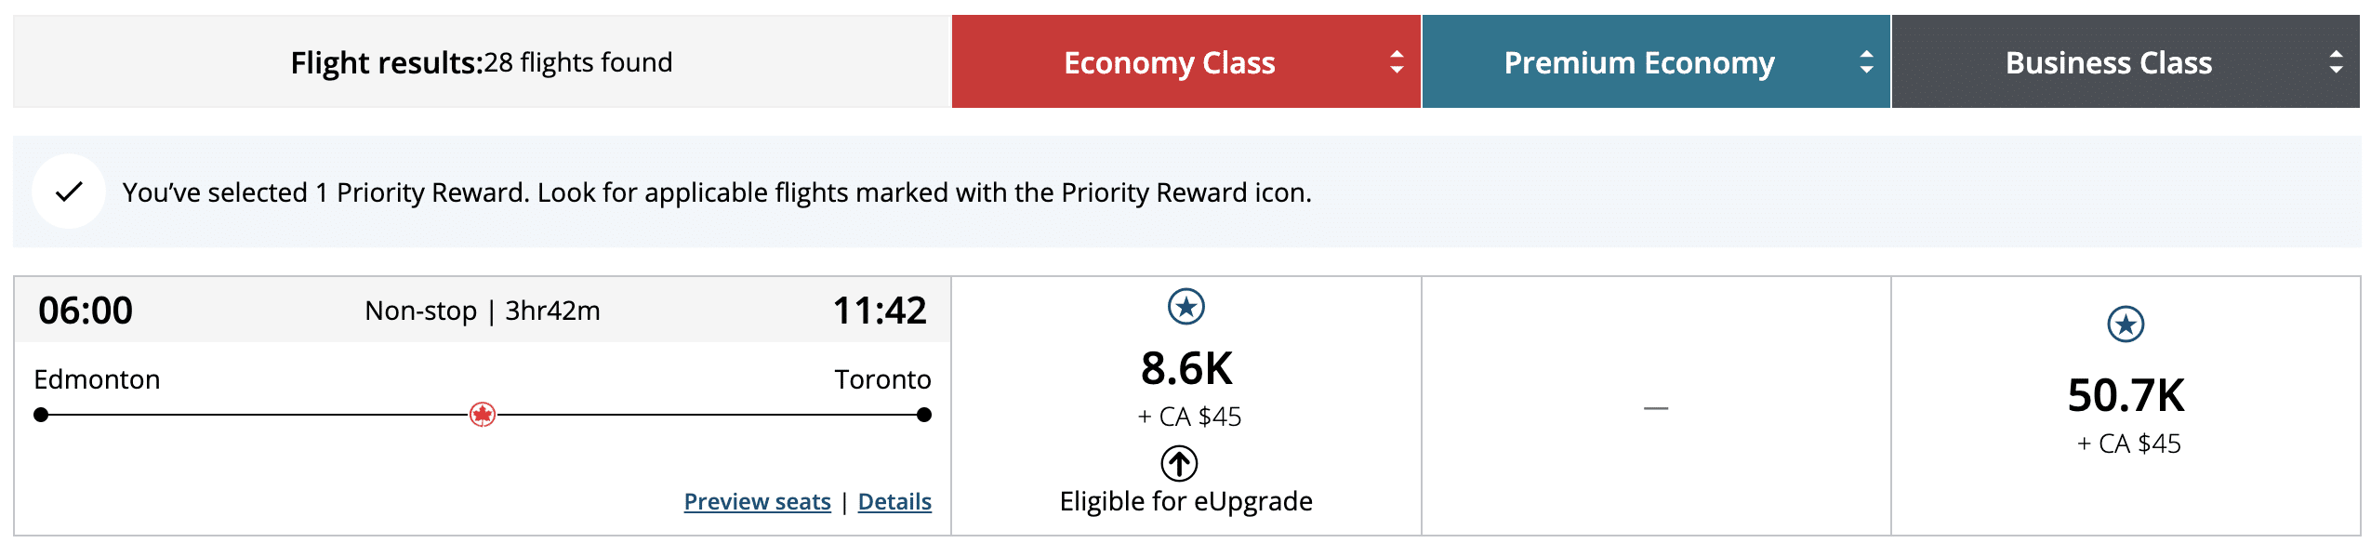This screenshot has width=2371, height=543.
Task: Select the Economy Class column header
Action: pyautogui.click(x=1169, y=62)
